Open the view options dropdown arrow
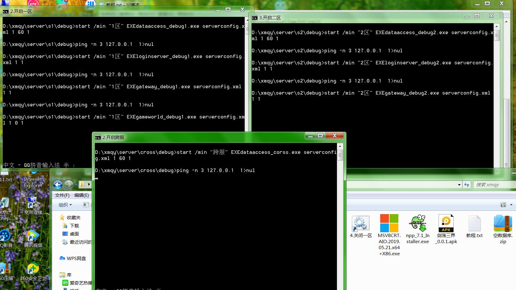516x290 pixels. (x=511, y=205)
